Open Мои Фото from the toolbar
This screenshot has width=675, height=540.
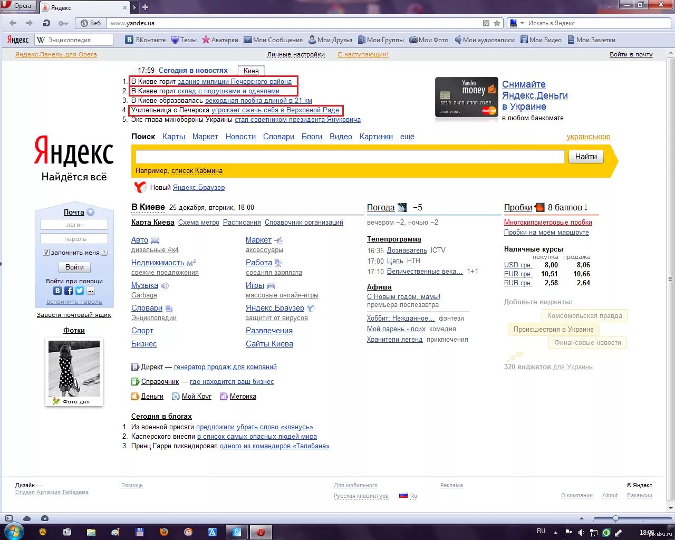click(x=429, y=40)
